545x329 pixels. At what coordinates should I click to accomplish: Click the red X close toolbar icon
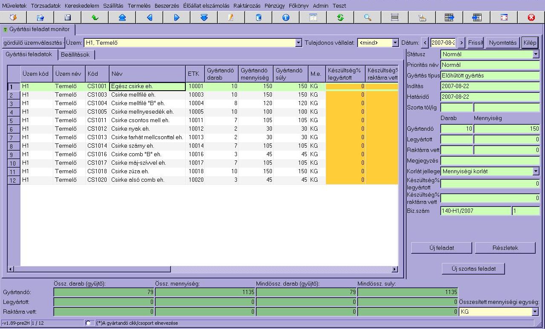pyautogui.click(x=531, y=17)
